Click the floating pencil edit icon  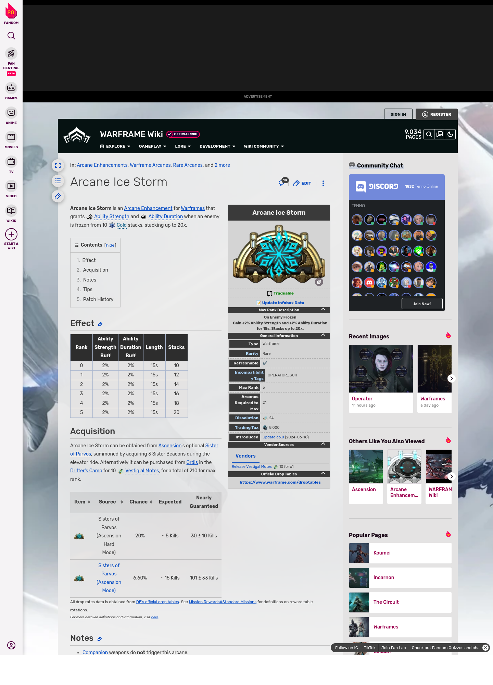(58, 196)
